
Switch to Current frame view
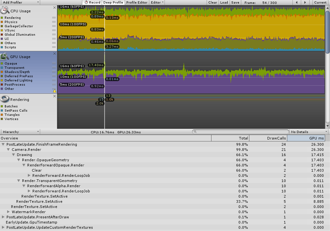[x=320, y=2]
